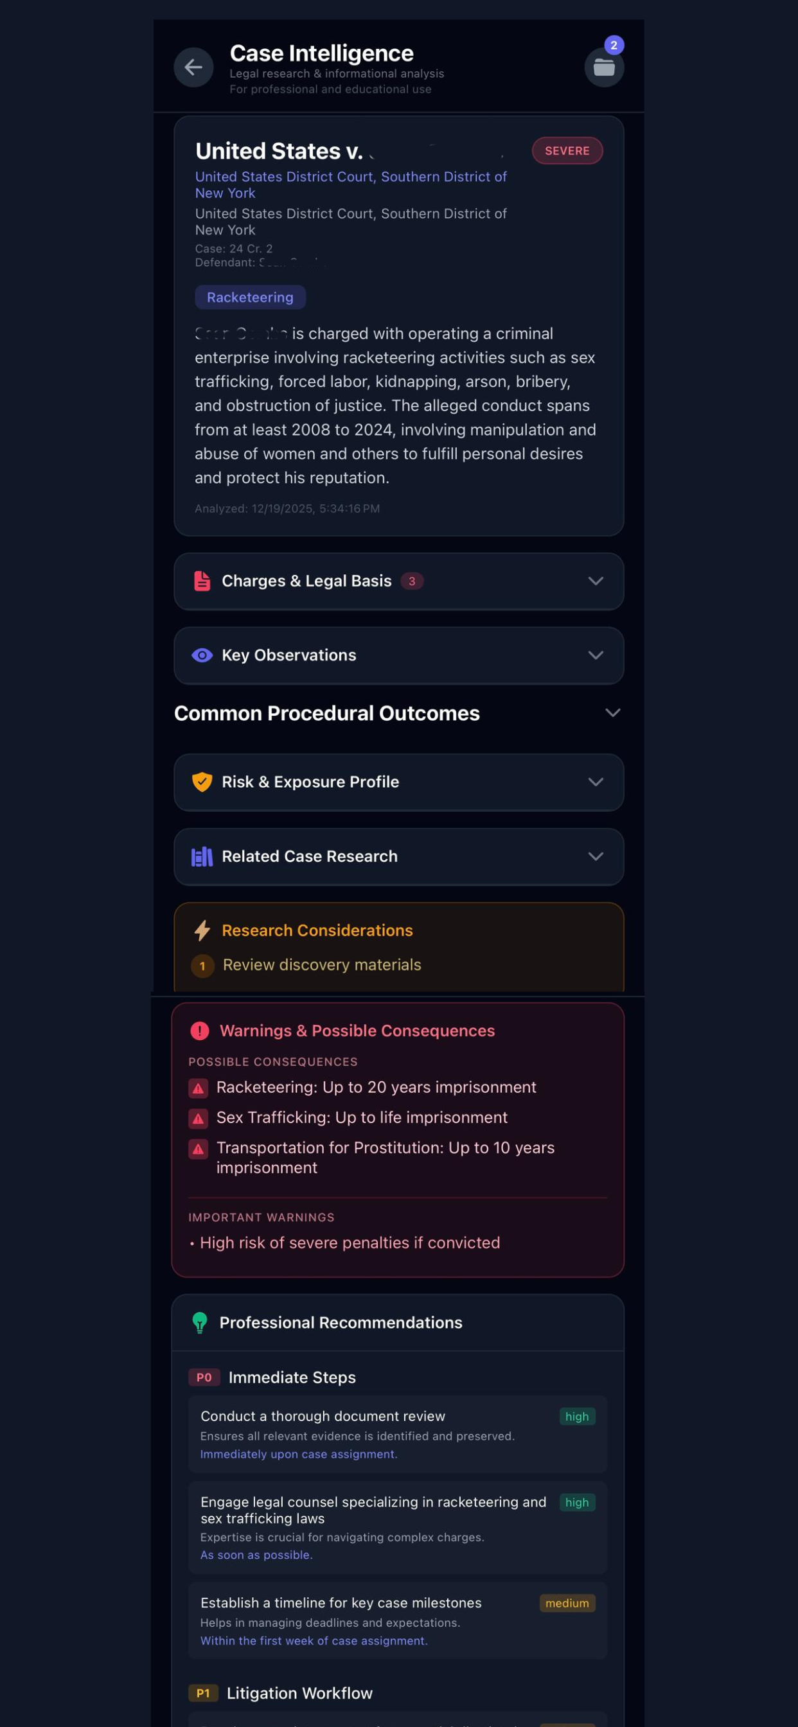This screenshot has height=1727, width=798.
Task: Click the Key Observations eye icon
Action: pos(202,656)
